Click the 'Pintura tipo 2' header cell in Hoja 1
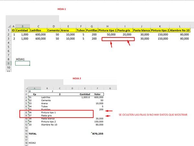194x146 pixels. pyautogui.click(x=160, y=30)
